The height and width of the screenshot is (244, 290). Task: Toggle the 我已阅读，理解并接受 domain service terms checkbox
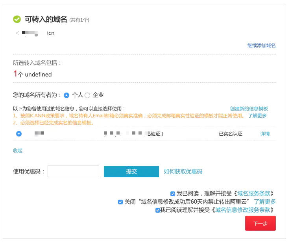pyautogui.click(x=173, y=193)
